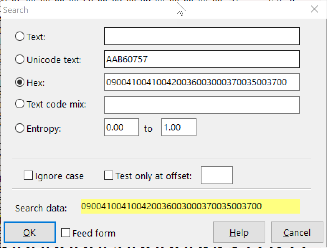Check the Feed form box
The height and width of the screenshot is (248, 327).
65,233
